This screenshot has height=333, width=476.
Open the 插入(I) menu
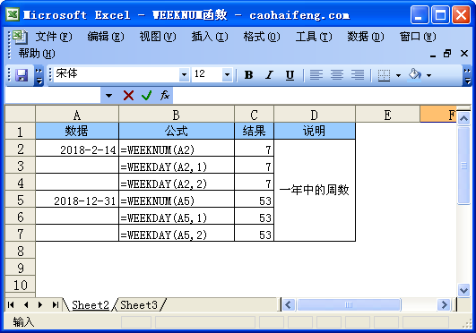click(x=210, y=37)
